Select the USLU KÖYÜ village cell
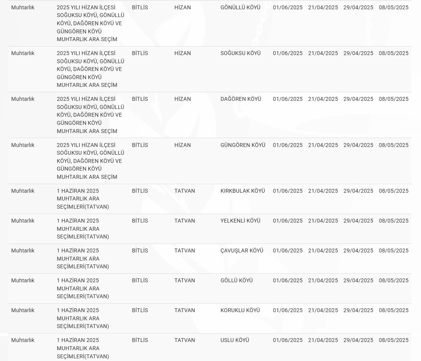 pyautogui.click(x=235, y=340)
